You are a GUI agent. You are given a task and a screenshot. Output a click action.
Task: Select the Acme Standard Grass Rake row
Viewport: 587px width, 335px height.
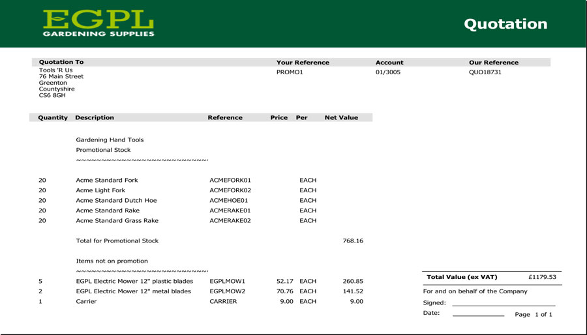117,221
